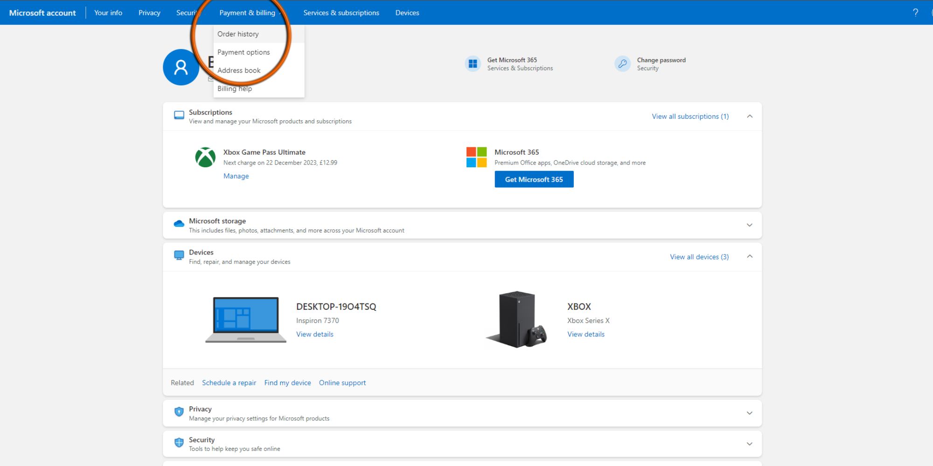Click the Microsoft storage cloud icon
Screen dimensions: 933x466
[179, 224]
